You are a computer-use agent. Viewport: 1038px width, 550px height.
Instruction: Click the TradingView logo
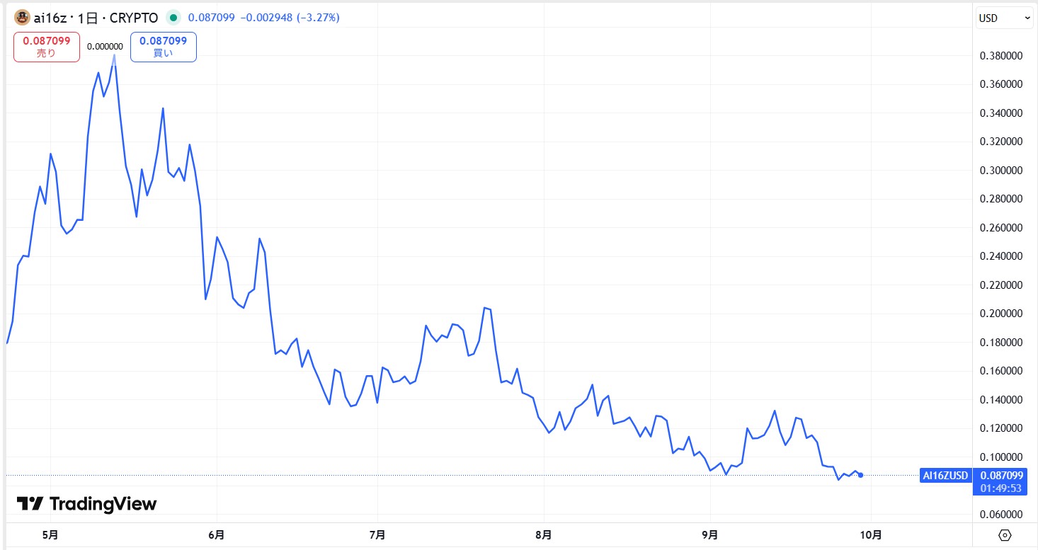86,504
